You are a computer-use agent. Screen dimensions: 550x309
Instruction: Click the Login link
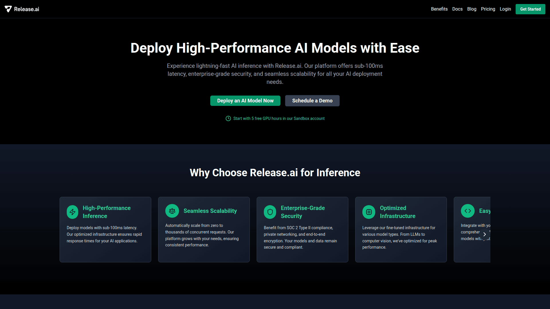(x=505, y=9)
